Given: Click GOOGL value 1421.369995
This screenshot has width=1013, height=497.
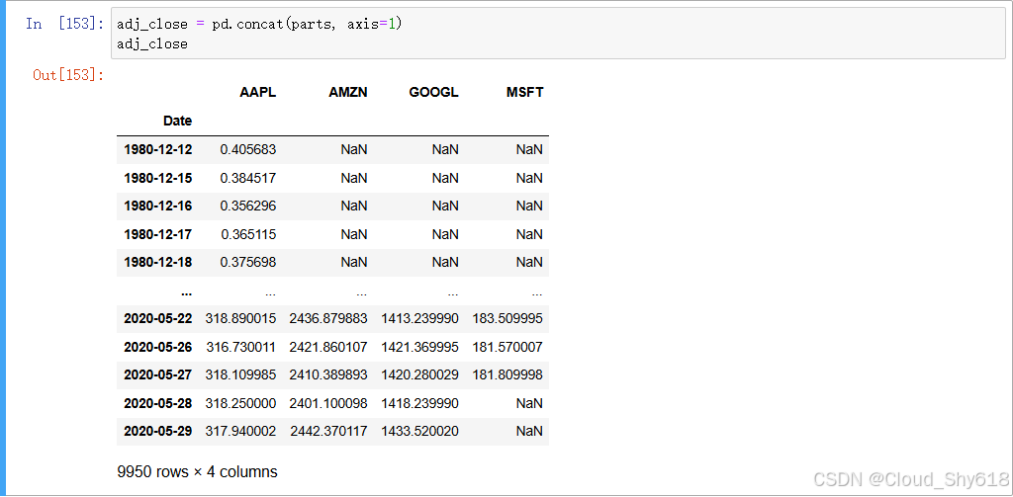Looking at the screenshot, I should pos(419,347).
